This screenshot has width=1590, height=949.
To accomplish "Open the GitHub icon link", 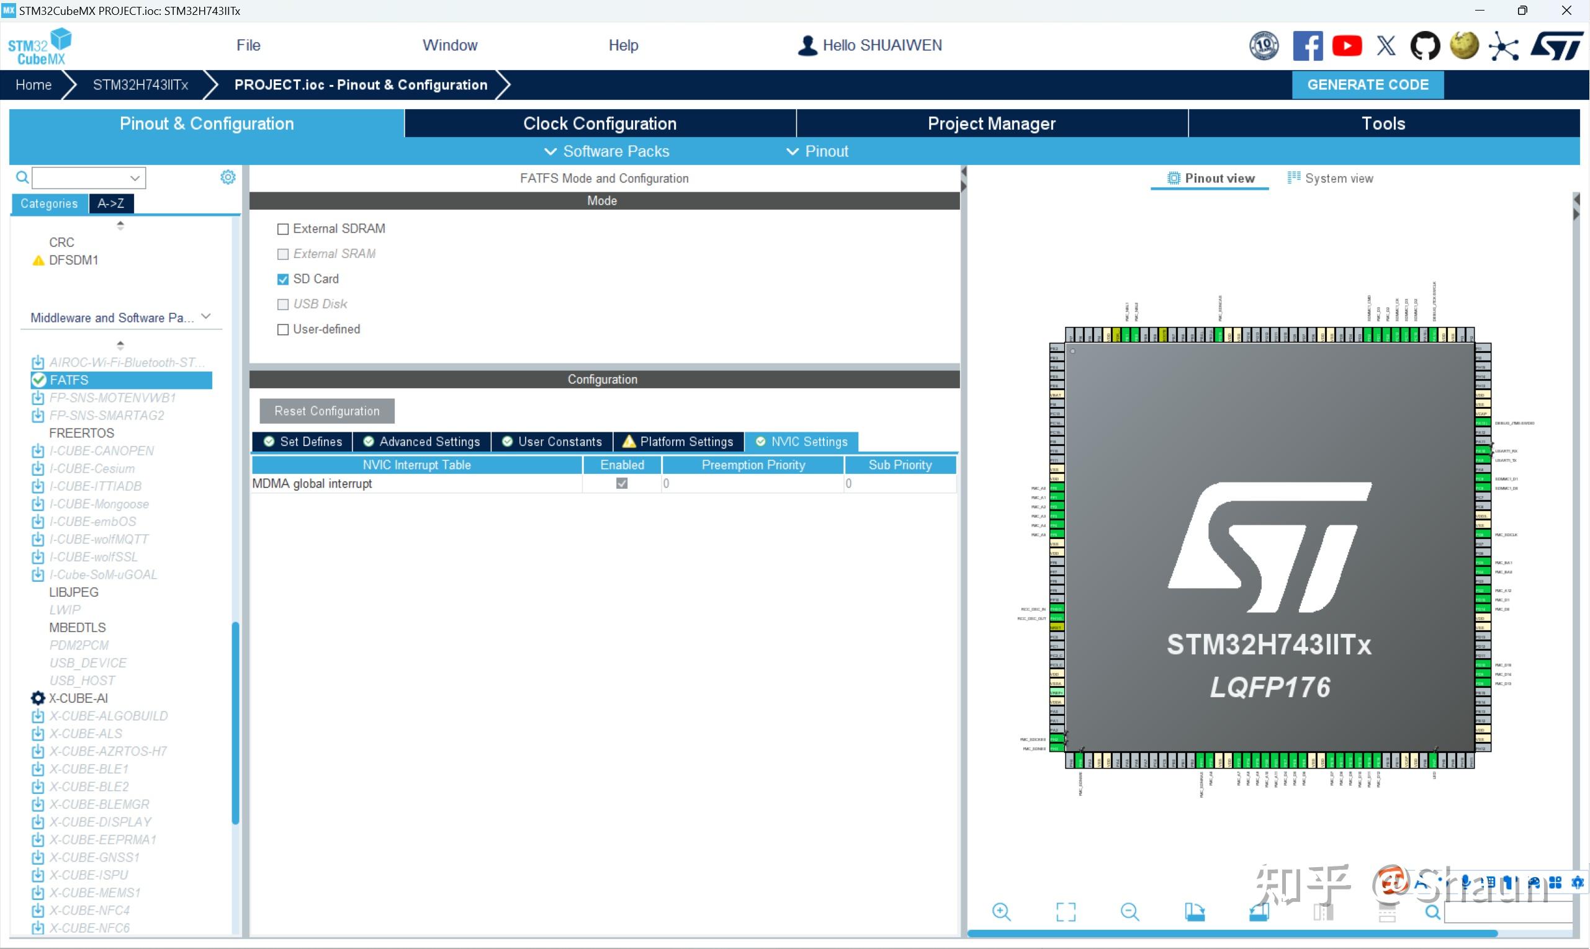I will point(1425,46).
